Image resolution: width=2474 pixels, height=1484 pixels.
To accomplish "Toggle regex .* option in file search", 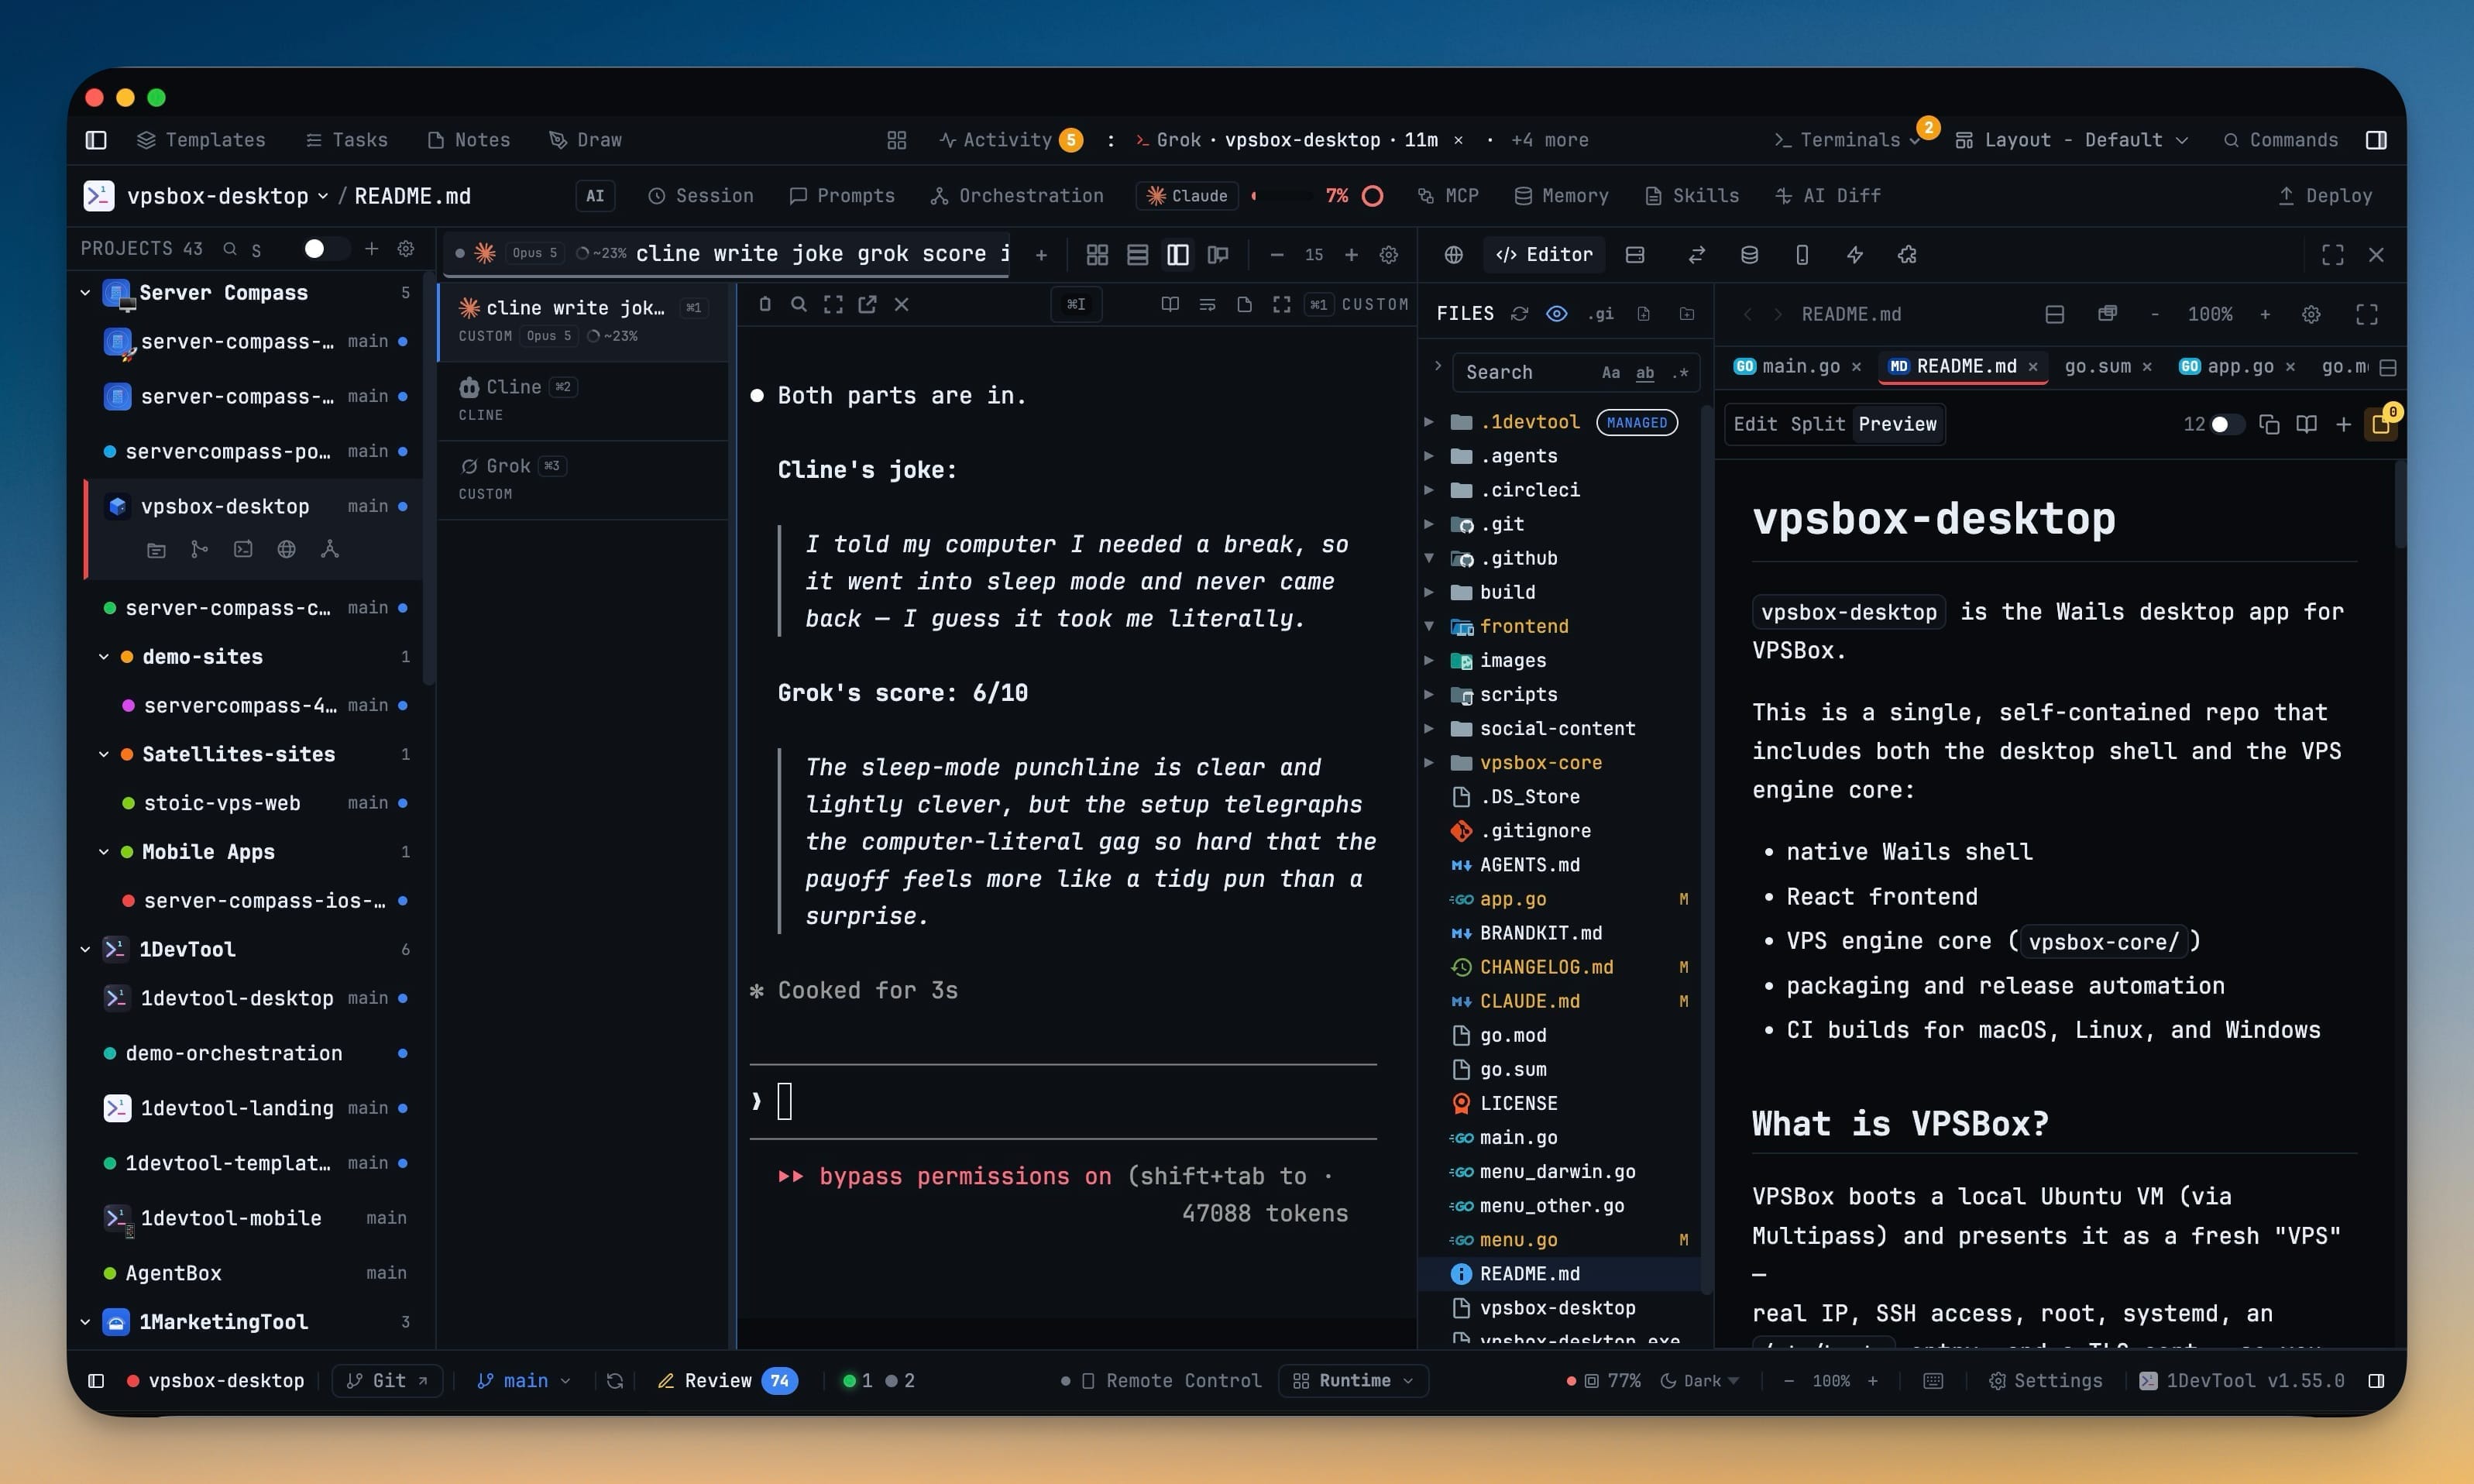I will tap(1680, 372).
